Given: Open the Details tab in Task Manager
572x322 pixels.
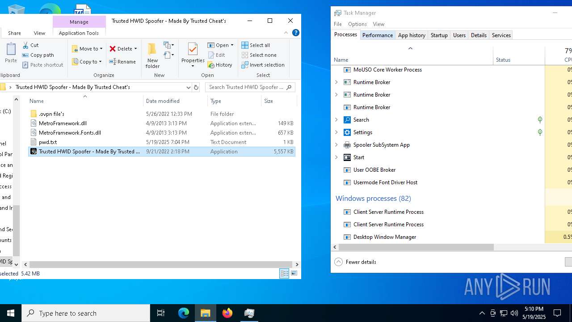Looking at the screenshot, I should pyautogui.click(x=479, y=35).
